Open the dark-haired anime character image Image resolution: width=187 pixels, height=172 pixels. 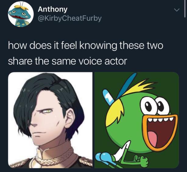tap(50, 120)
